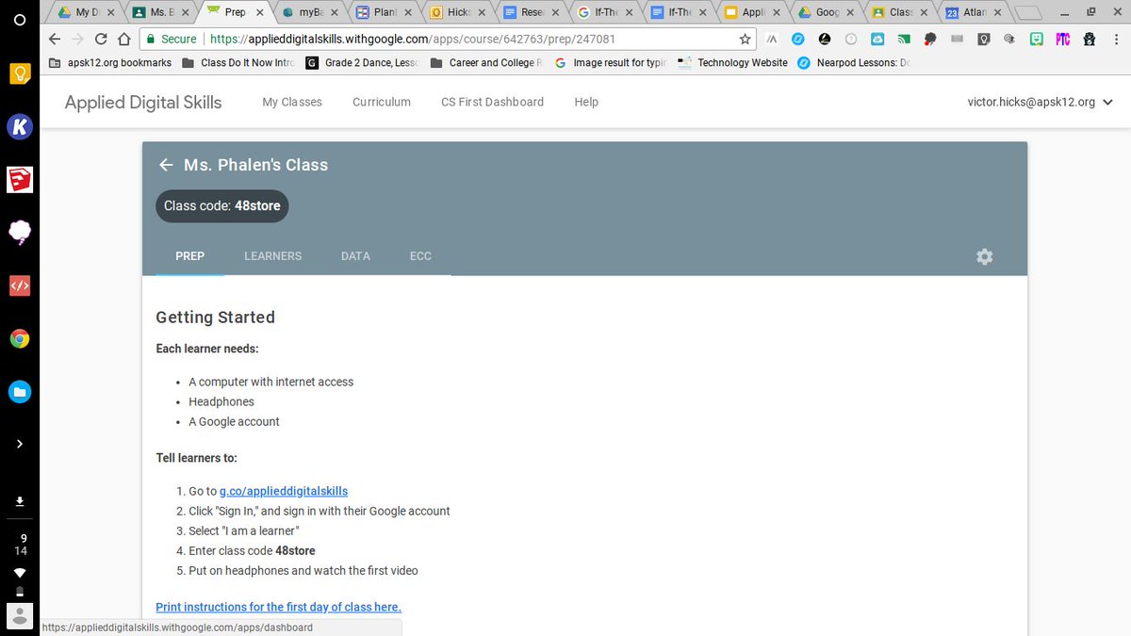Image resolution: width=1131 pixels, height=636 pixels.
Task: Switch to the My Drive browser tab
Action: (x=86, y=12)
